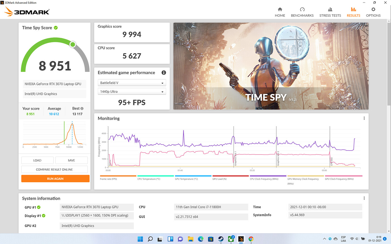391x244 pixels.
Task: Click the SAVE result button
Action: click(71, 160)
